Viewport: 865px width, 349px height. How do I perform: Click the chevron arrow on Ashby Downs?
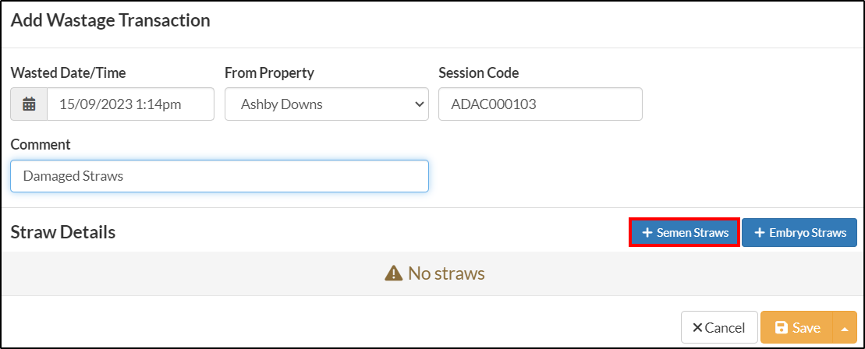pos(419,104)
